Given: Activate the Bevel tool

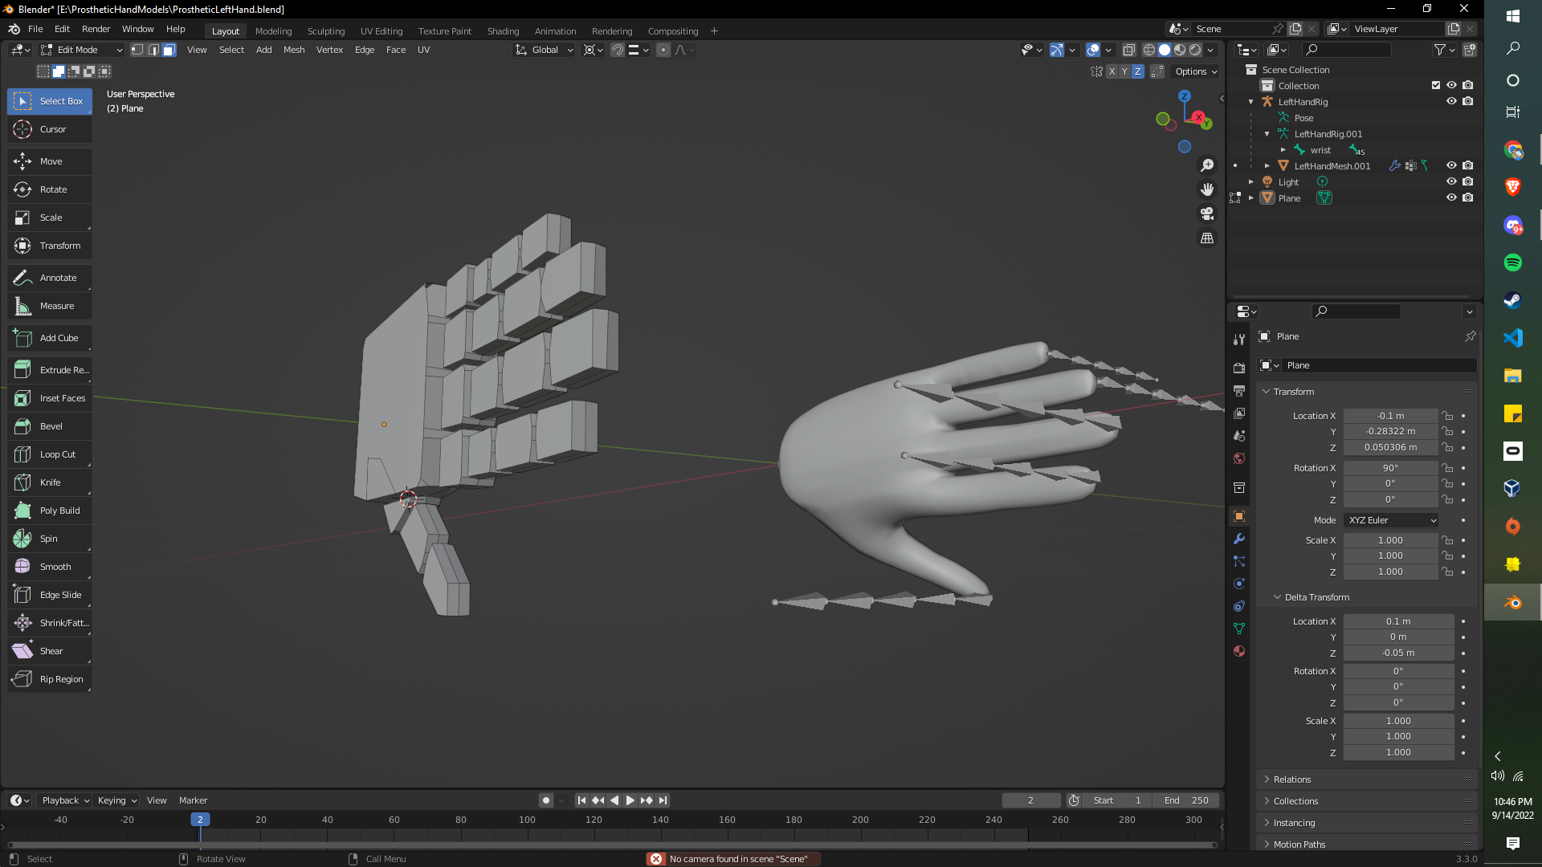Looking at the screenshot, I should (50, 426).
